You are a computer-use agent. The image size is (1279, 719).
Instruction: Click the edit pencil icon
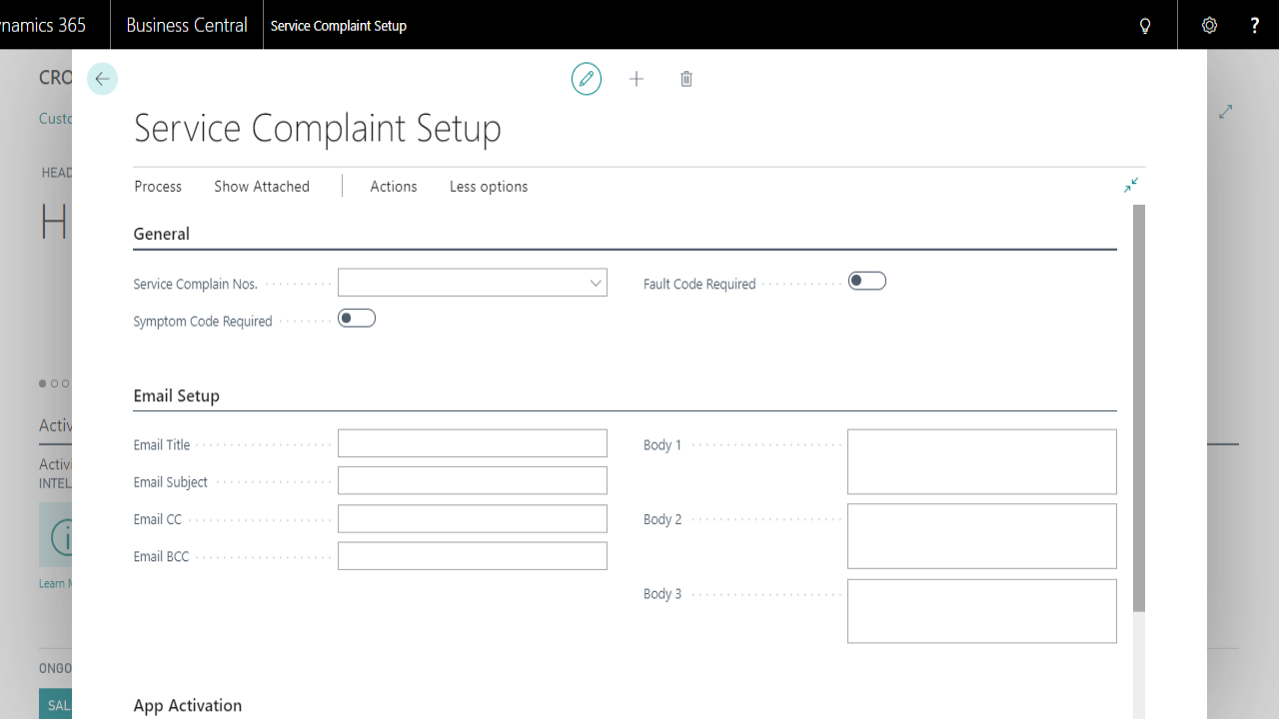click(587, 79)
